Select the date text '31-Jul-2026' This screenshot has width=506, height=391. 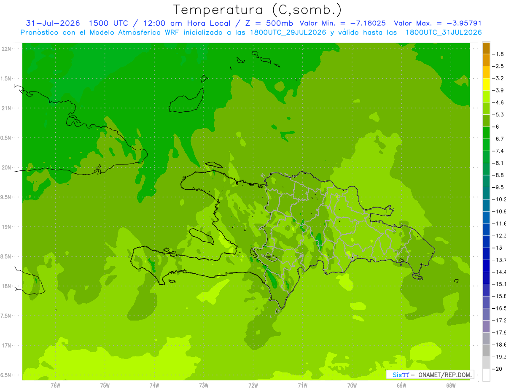click(52, 23)
